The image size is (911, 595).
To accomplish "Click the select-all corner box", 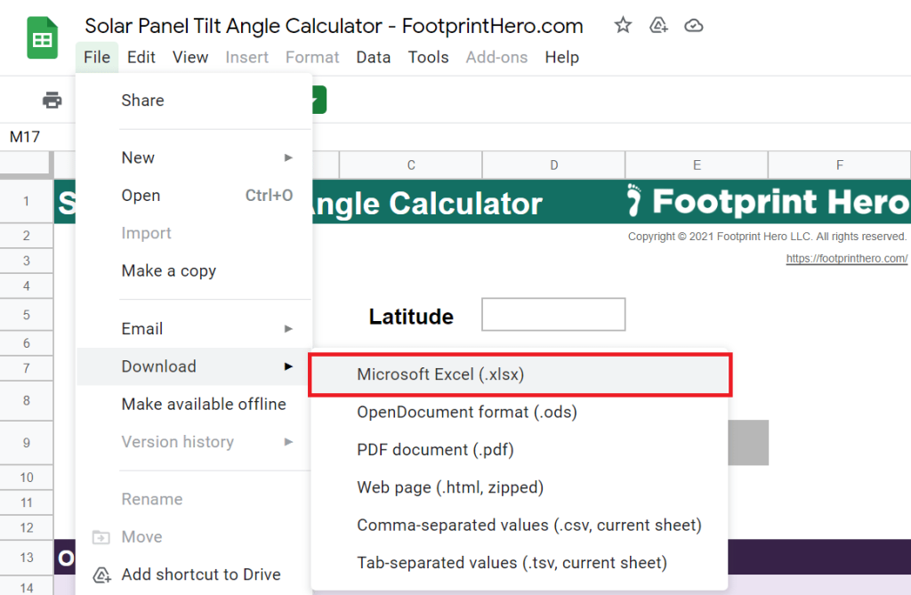I will 26,165.
